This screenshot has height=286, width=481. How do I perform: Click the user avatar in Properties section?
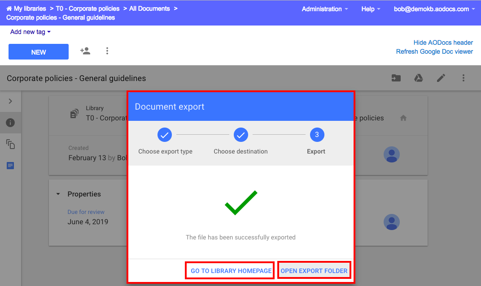click(x=391, y=222)
